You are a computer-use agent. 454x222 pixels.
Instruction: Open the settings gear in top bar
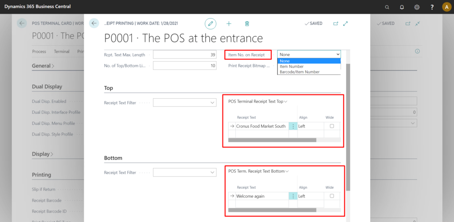[417, 7]
